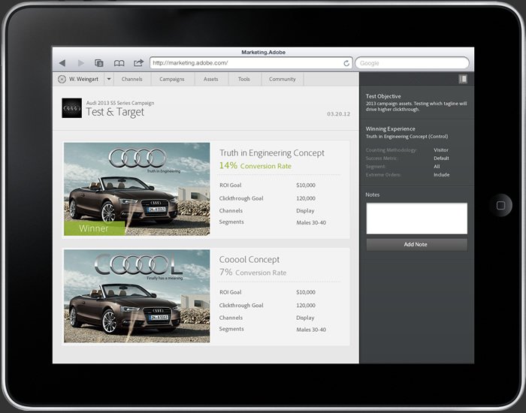The image size is (526, 413).
Task: Click $10,000 ROI Goal in Truth in Engineering card
Action: [x=306, y=185]
